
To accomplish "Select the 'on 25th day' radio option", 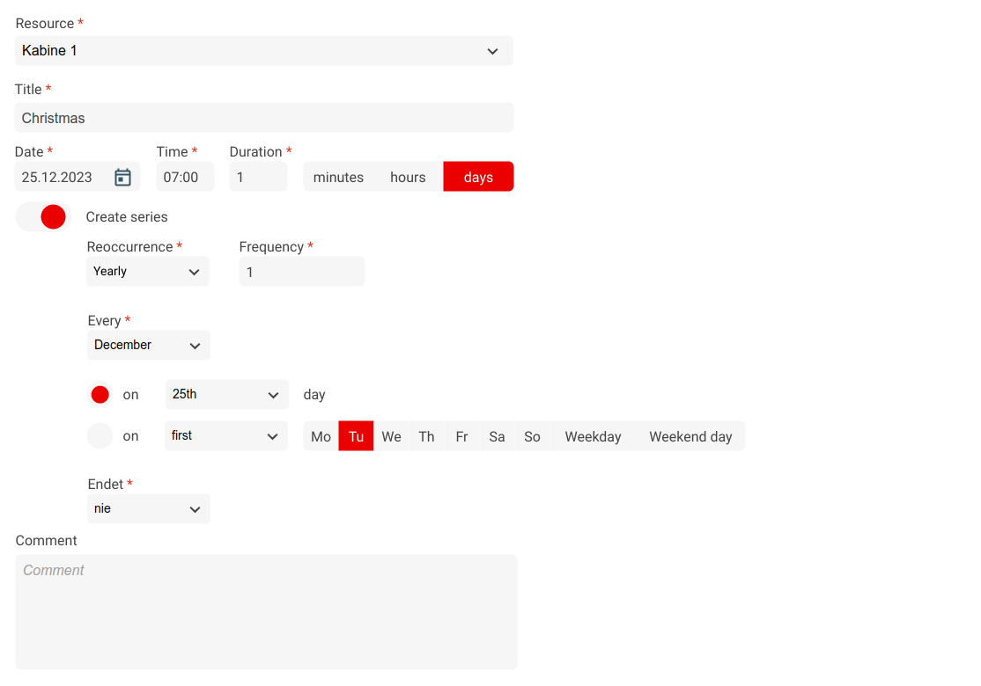I will [x=100, y=395].
